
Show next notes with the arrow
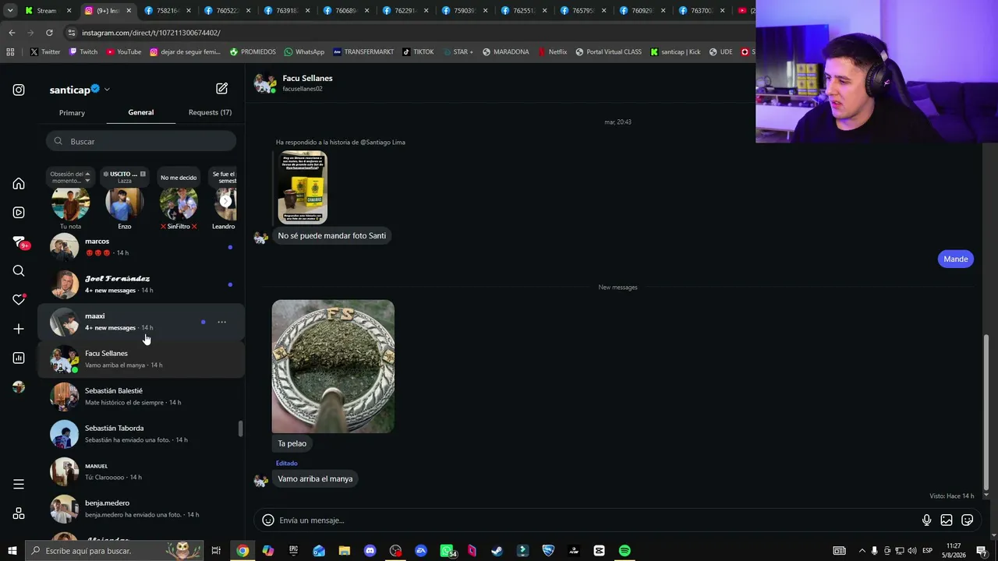(225, 201)
